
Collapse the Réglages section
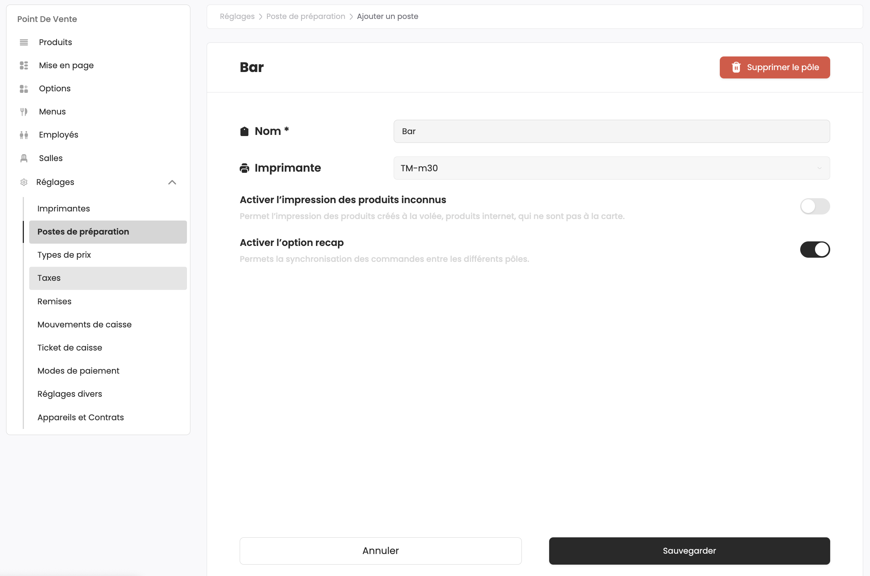pos(172,182)
